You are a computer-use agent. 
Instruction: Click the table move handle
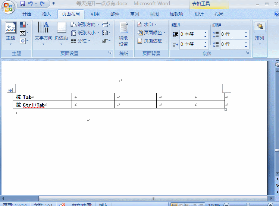point(10,90)
